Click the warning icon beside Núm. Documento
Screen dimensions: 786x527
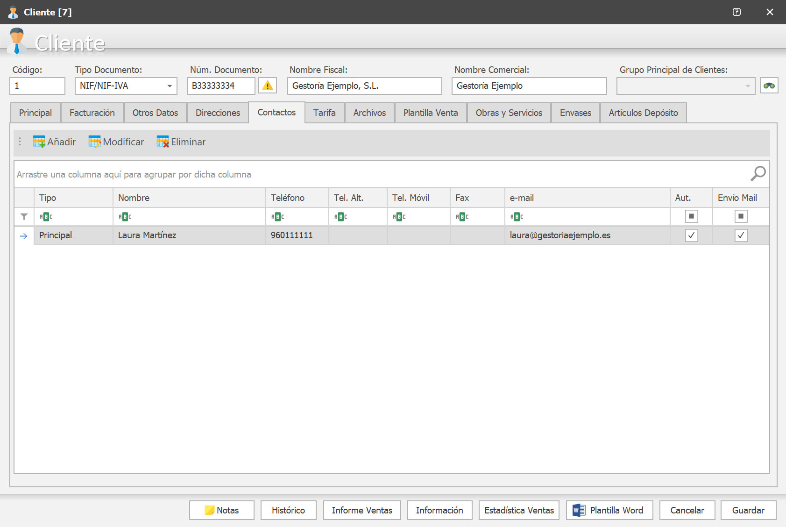point(268,85)
